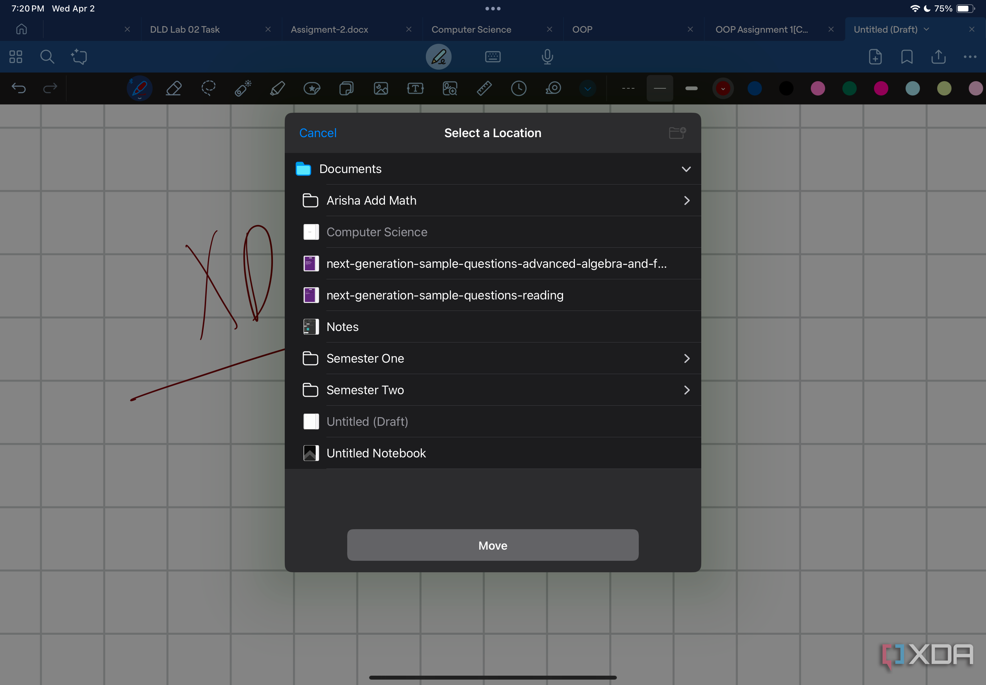Open the page thumbnails grid view
Viewport: 986px width, 685px height.
point(16,57)
